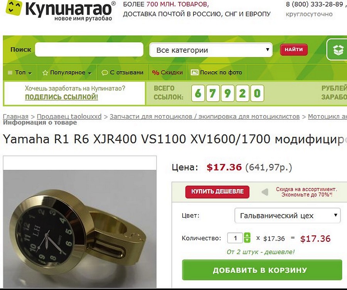The height and width of the screenshot is (290, 347).
Task: Click the percent icon for Скидки
Action: pos(156,72)
